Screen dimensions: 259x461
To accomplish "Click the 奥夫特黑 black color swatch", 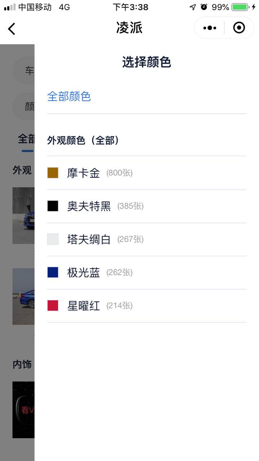I will [53, 206].
